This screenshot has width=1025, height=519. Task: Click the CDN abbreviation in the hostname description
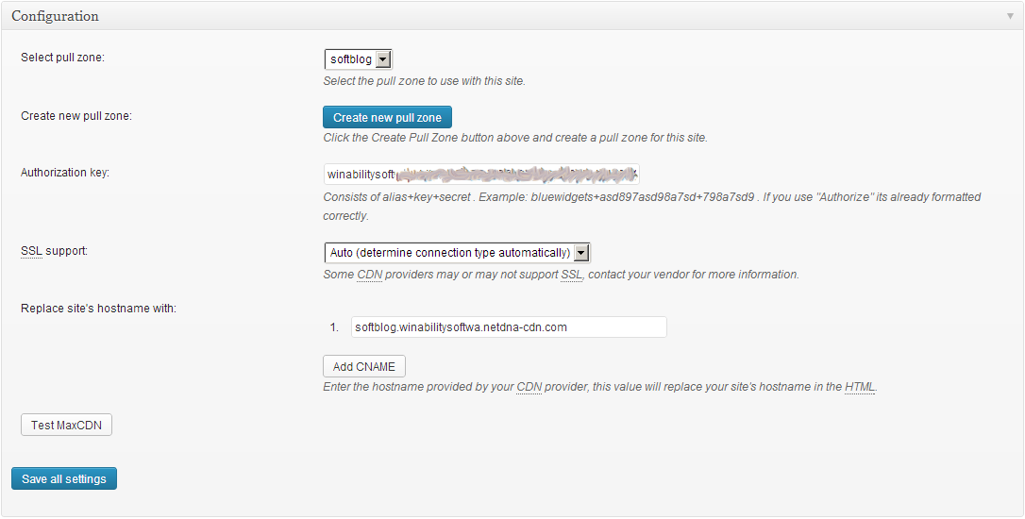pyautogui.click(x=529, y=386)
